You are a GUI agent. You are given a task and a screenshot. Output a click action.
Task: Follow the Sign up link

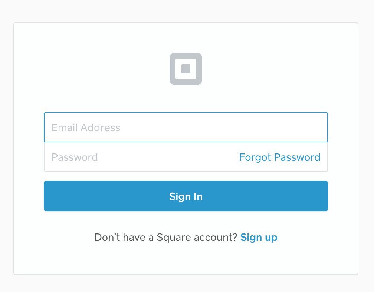tap(259, 238)
